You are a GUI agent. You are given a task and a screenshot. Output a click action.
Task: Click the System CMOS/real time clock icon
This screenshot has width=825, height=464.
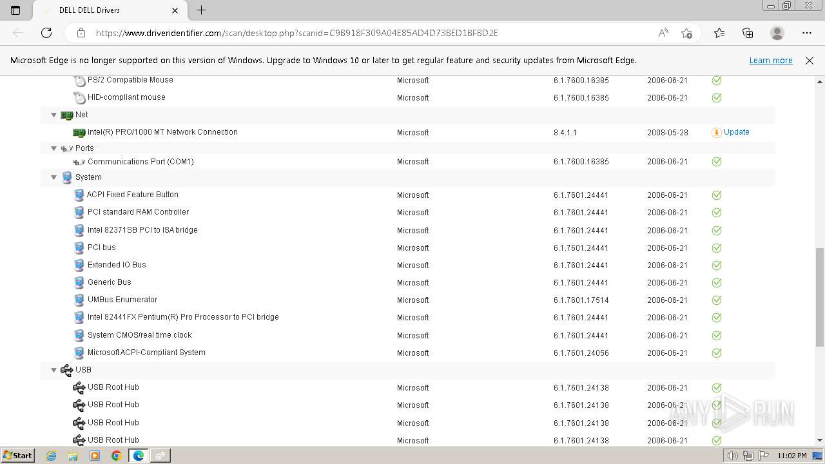[79, 335]
